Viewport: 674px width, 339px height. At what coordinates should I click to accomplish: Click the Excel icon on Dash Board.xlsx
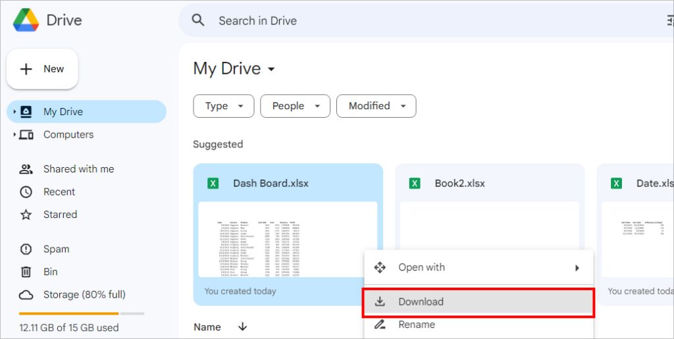[x=213, y=184]
